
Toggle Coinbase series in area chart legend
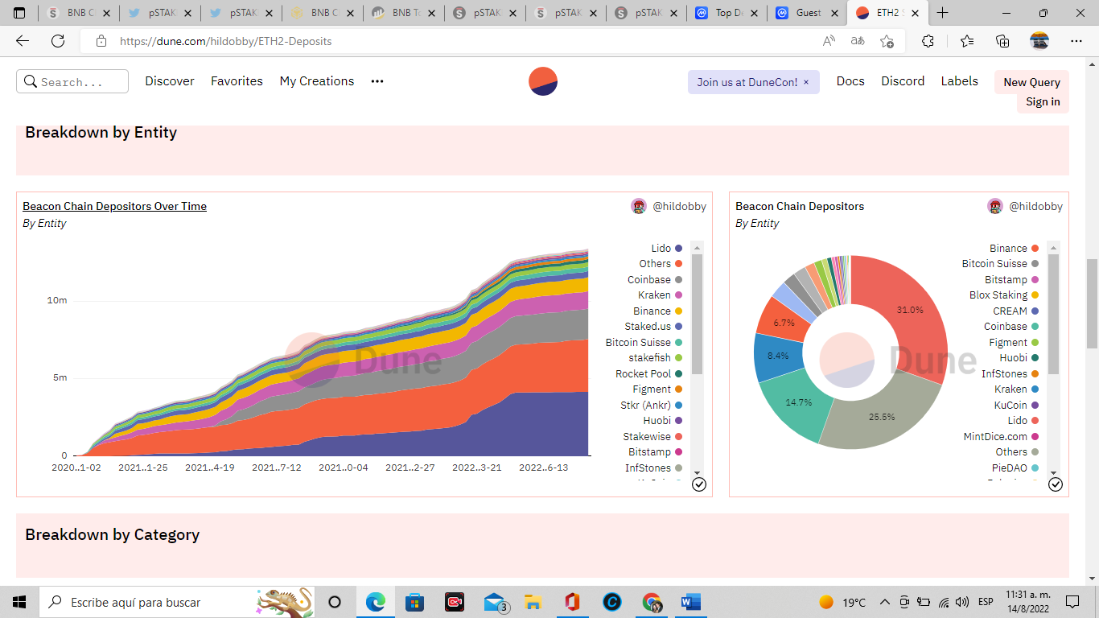tap(655, 279)
